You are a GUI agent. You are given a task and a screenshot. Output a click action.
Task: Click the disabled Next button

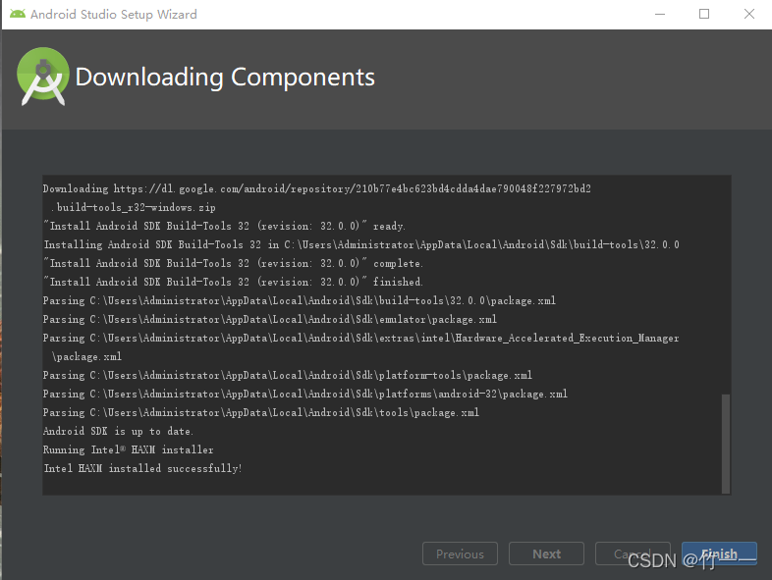(546, 554)
